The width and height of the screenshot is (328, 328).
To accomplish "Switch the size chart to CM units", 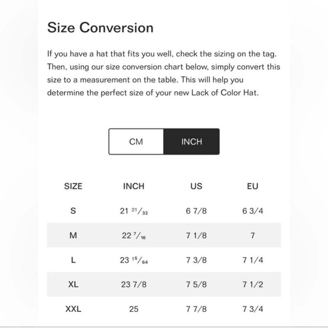I will click(136, 142).
